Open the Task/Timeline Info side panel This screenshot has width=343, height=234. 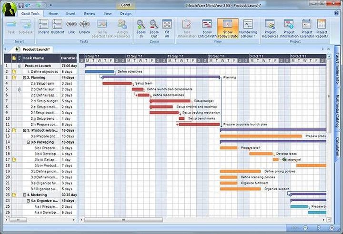(x=337, y=71)
